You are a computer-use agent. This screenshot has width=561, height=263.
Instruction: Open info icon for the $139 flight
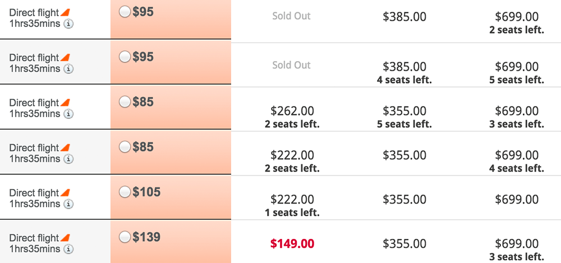[x=68, y=249]
